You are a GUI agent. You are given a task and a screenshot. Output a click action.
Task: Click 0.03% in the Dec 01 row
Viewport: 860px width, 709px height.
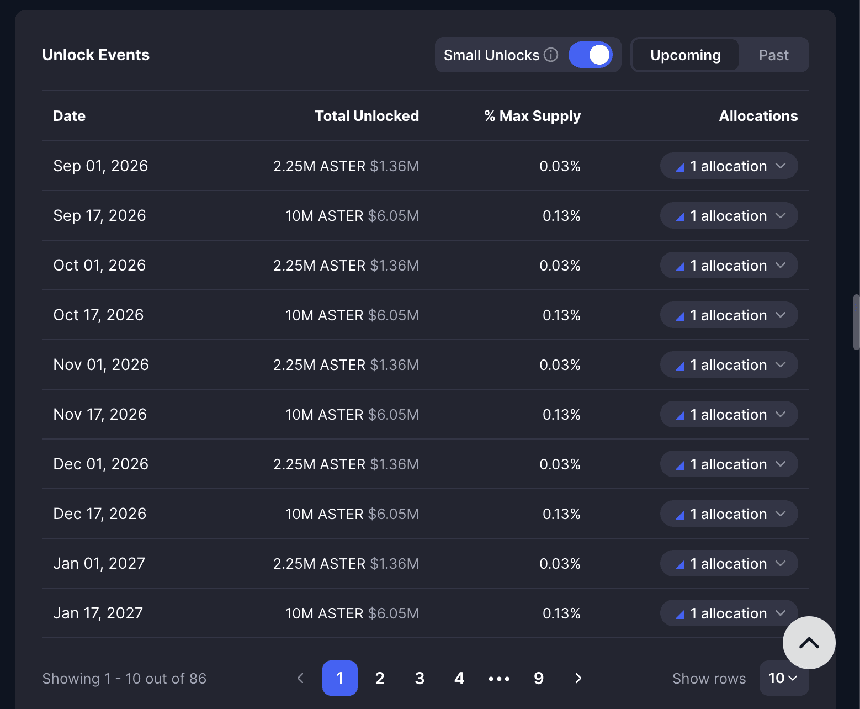pyautogui.click(x=560, y=464)
